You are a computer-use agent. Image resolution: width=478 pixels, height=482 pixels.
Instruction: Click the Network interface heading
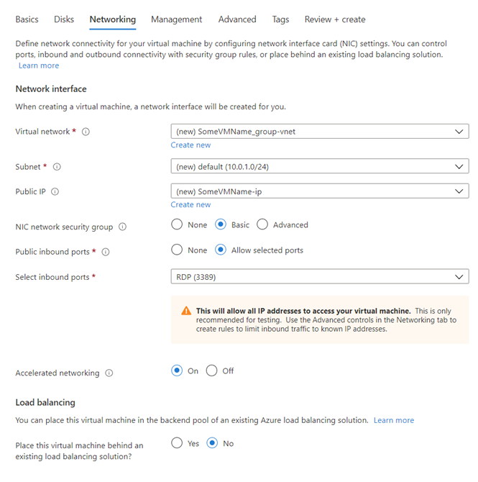pyautogui.click(x=51, y=88)
